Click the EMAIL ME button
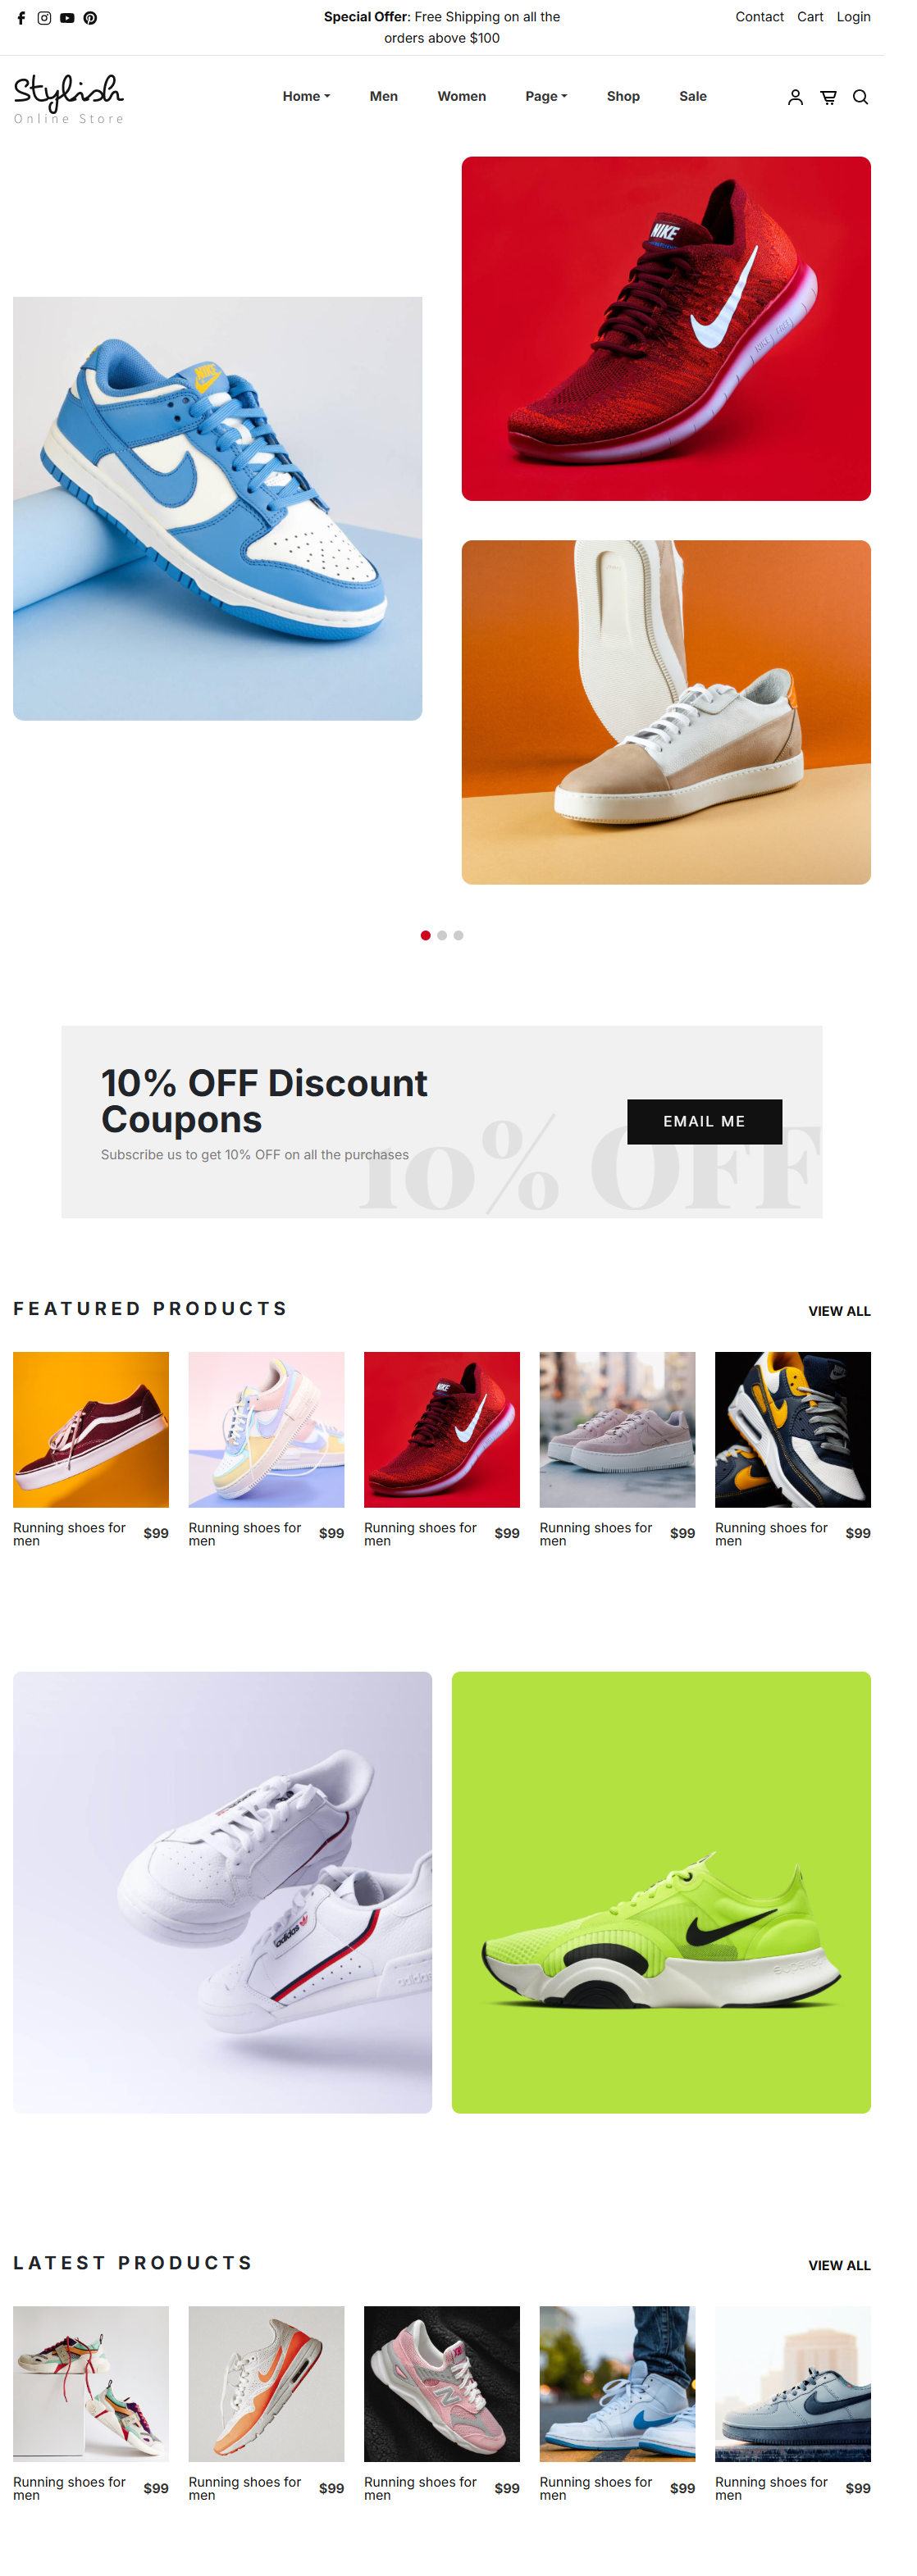This screenshot has width=917, height=2576. 704,1122
